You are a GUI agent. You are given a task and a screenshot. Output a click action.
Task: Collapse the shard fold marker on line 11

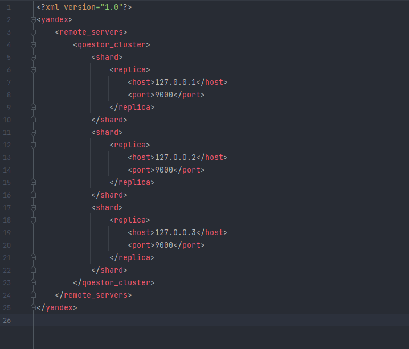point(33,133)
